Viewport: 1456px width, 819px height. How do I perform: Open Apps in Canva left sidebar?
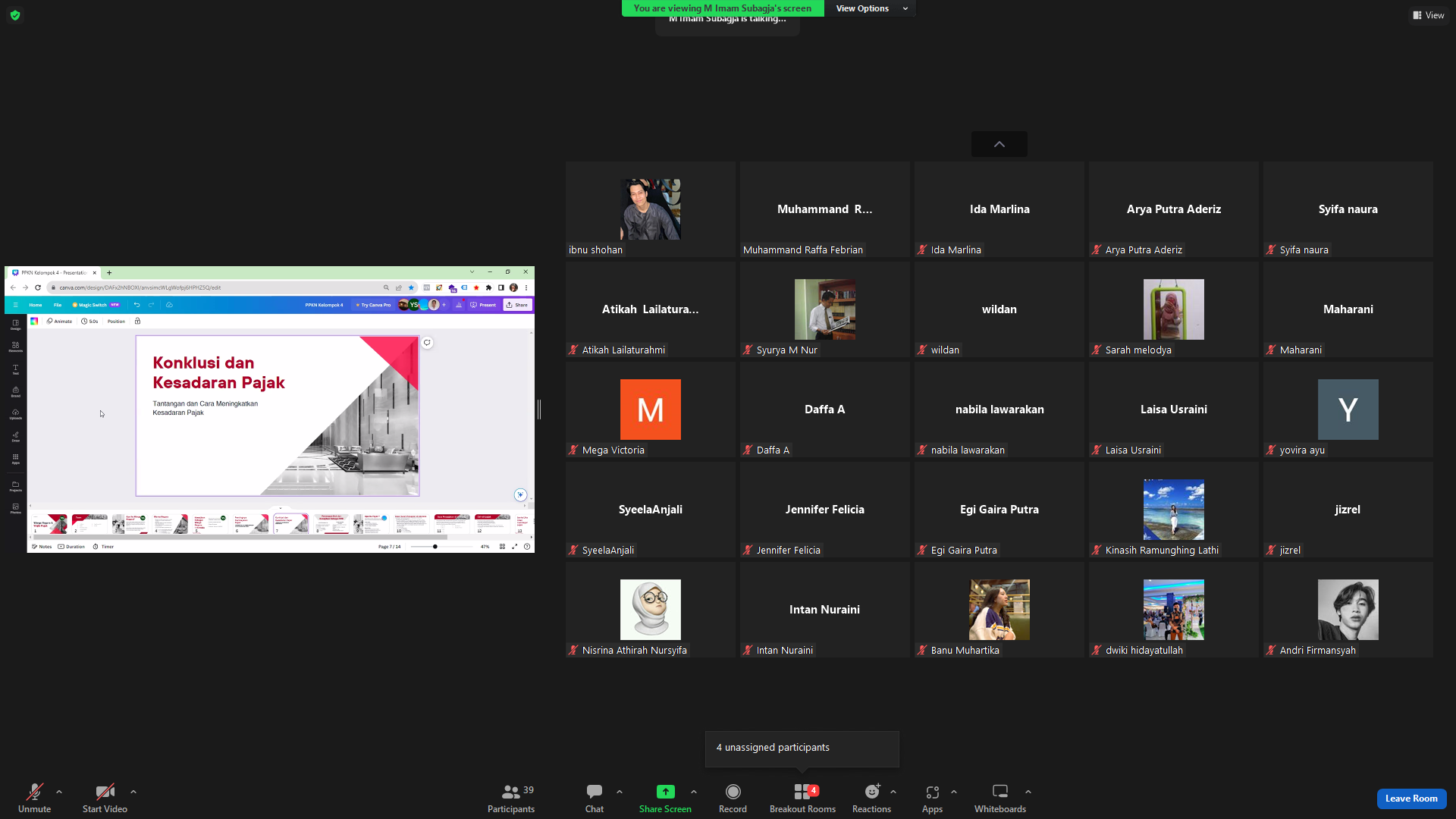15,459
